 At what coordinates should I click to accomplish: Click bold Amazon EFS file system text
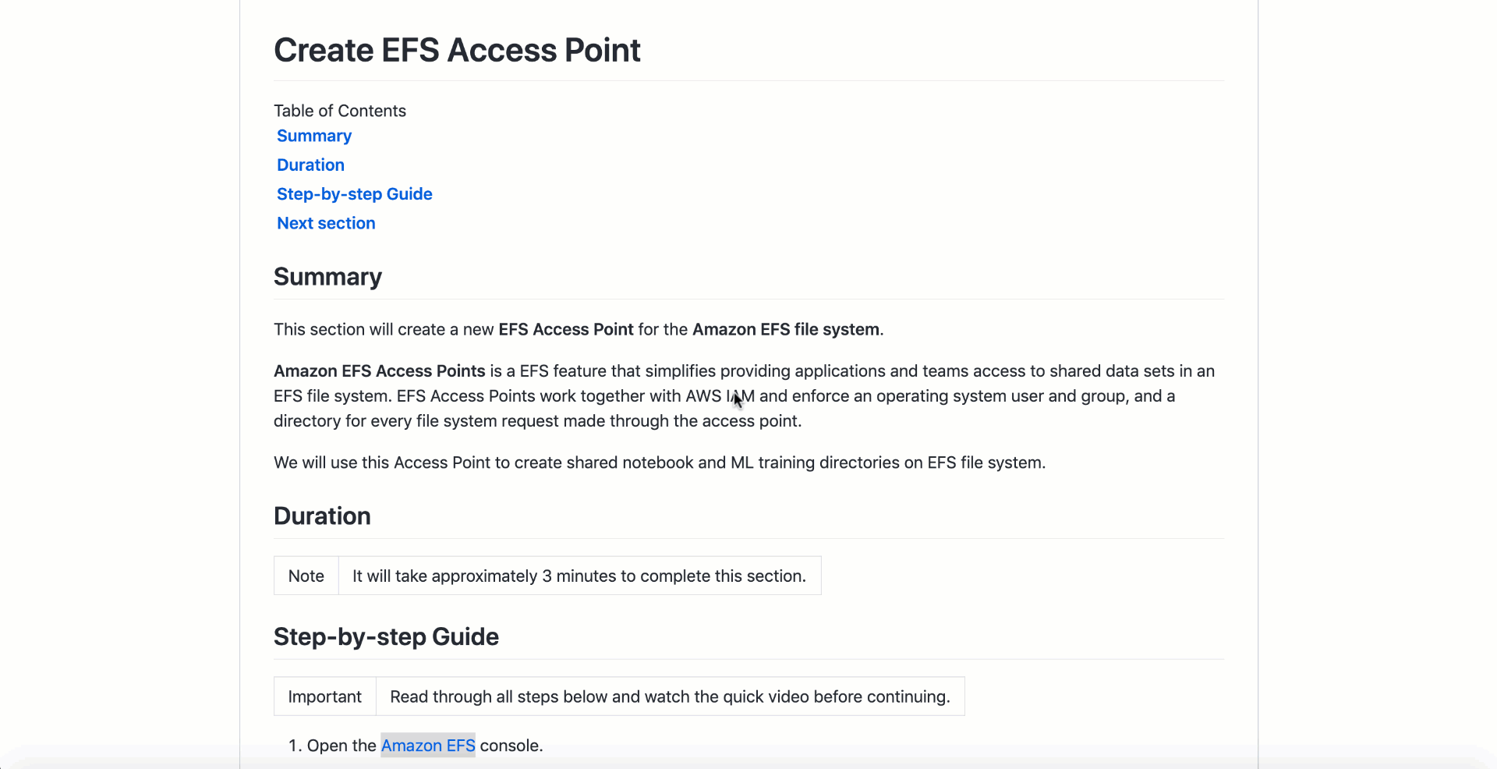[x=786, y=329]
